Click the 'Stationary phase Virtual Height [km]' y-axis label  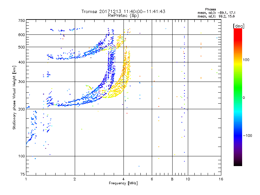pos(14,98)
